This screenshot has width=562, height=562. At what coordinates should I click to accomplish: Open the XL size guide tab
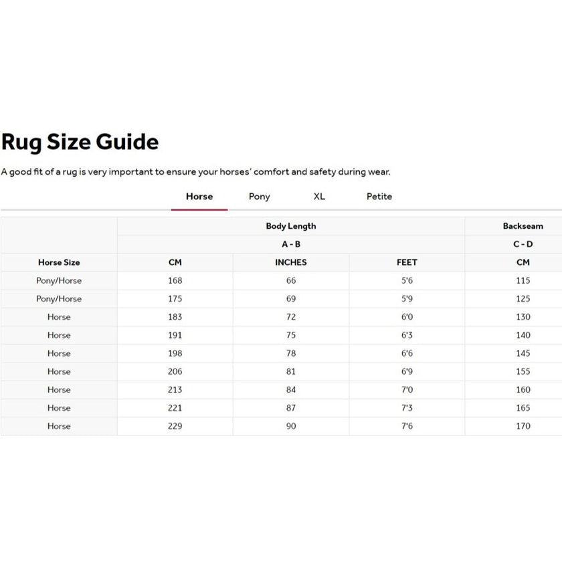coord(318,196)
